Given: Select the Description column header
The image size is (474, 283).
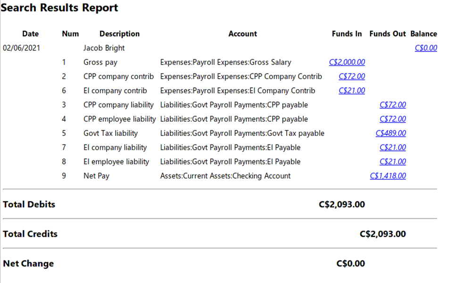Looking at the screenshot, I should 119,34.
